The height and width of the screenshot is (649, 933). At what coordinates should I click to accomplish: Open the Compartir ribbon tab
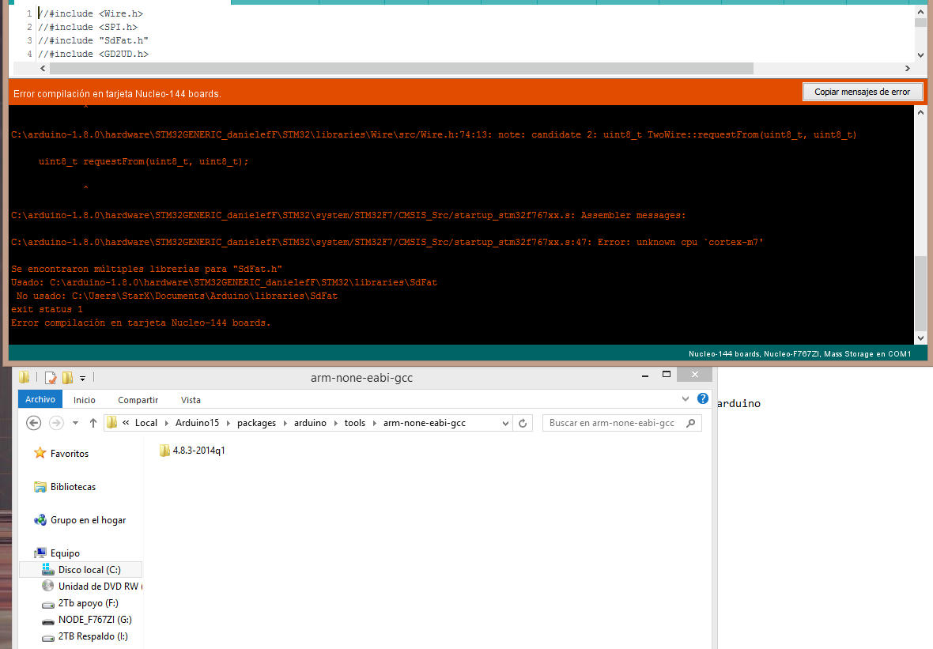[x=138, y=400]
